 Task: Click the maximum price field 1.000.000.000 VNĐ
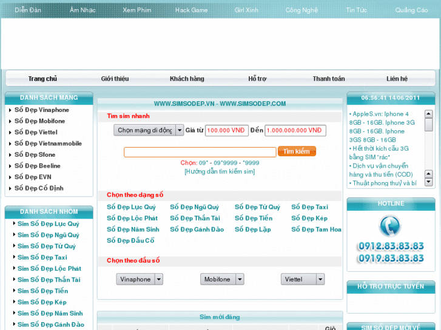(x=295, y=130)
